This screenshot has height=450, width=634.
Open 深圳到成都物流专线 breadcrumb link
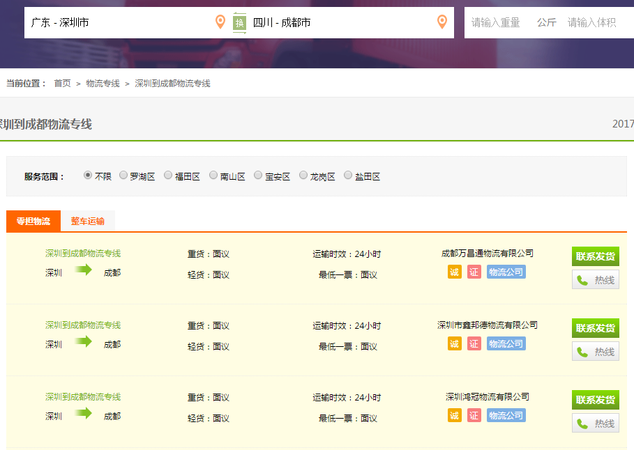coord(172,83)
